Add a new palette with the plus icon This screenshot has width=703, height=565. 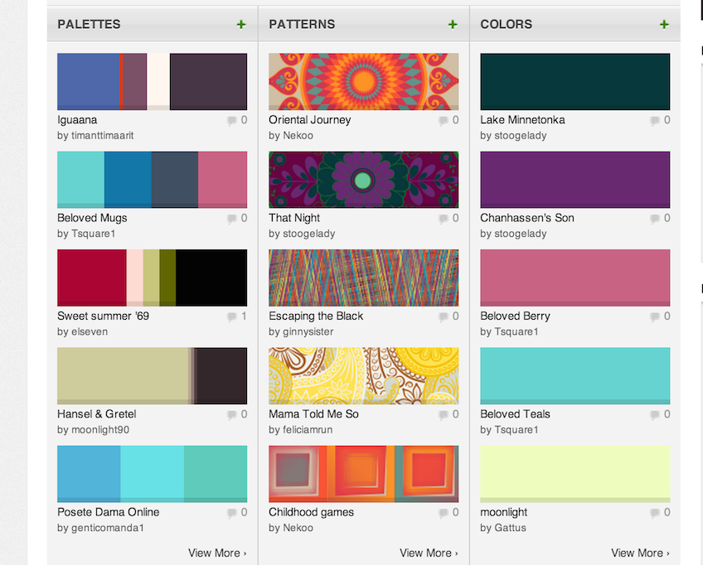241,25
